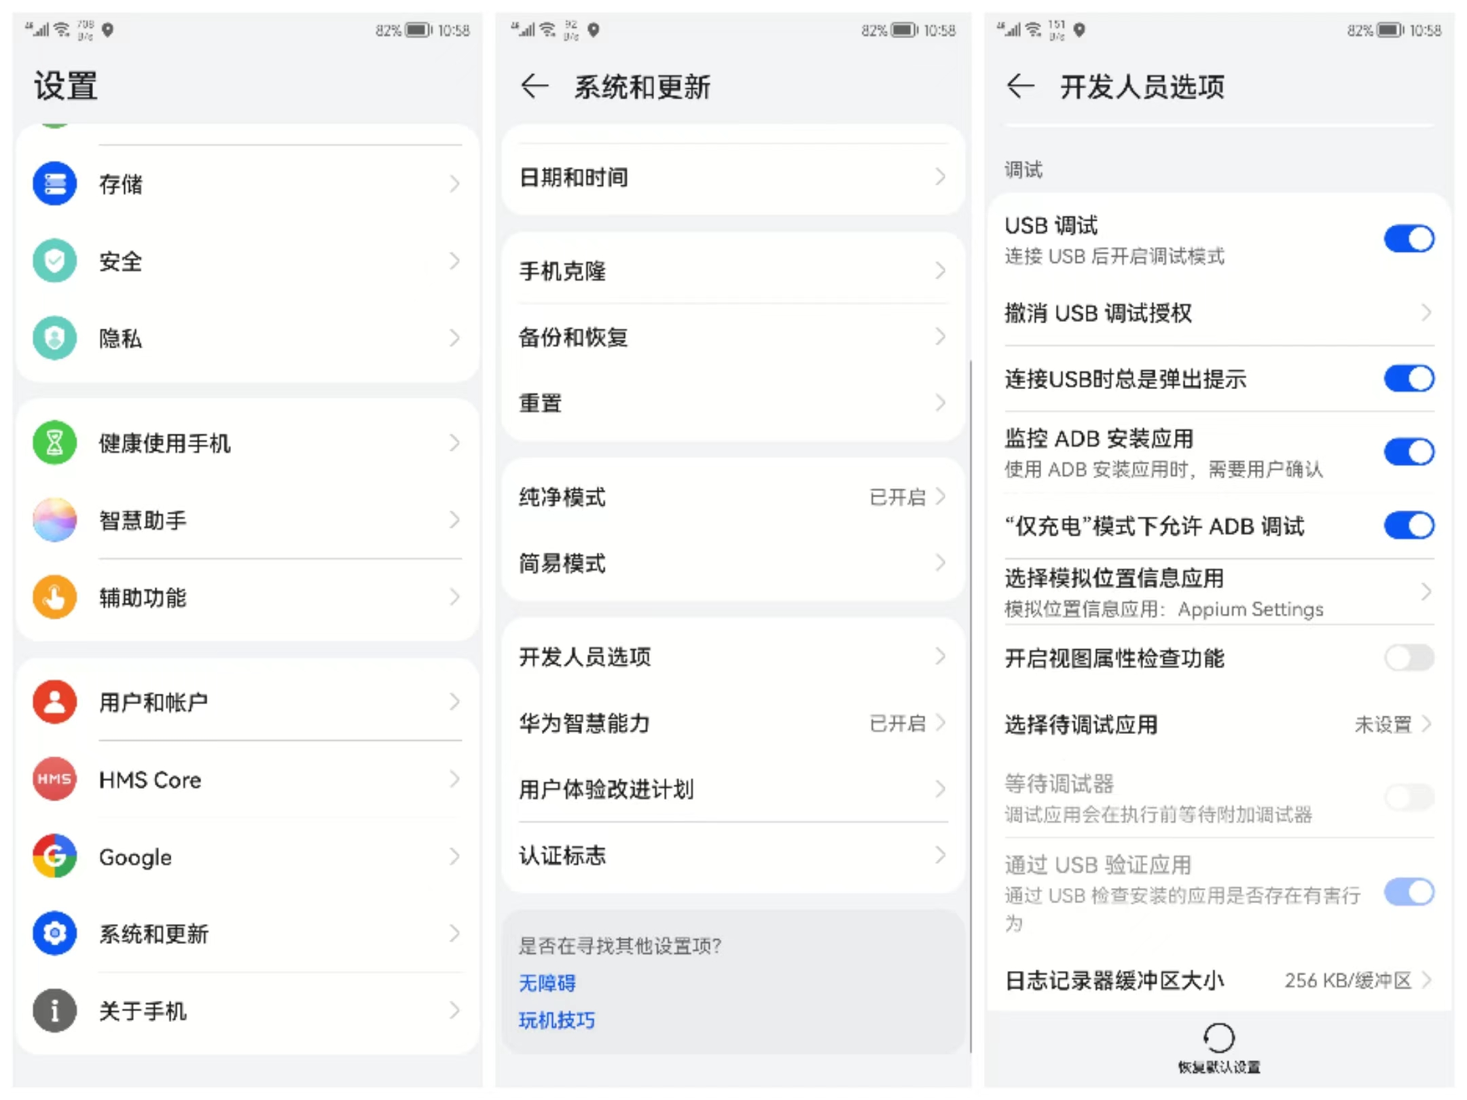Tap the 安全 shield icon
The image size is (1467, 1100).
point(54,261)
